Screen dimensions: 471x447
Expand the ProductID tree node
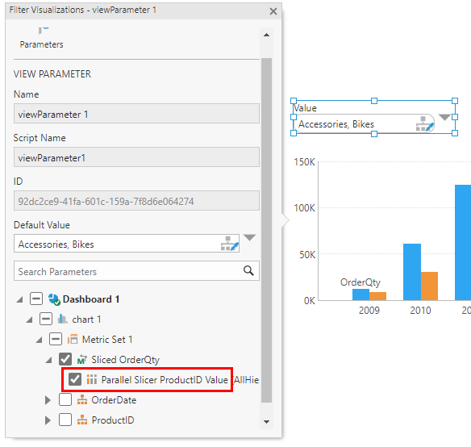tap(48, 420)
